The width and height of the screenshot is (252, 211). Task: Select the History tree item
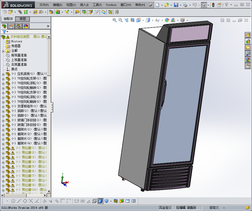click(17, 41)
